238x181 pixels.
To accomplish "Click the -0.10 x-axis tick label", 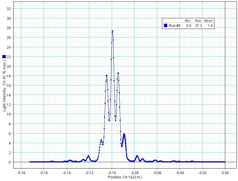I will pyautogui.click(x=112, y=173).
